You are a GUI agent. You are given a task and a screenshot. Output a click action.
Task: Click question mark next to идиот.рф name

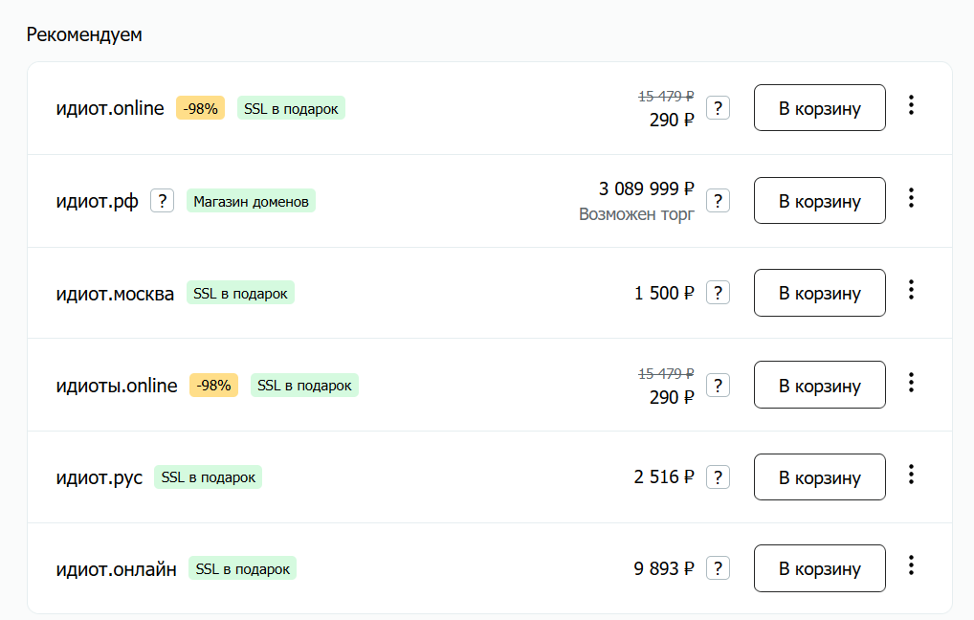tap(162, 201)
